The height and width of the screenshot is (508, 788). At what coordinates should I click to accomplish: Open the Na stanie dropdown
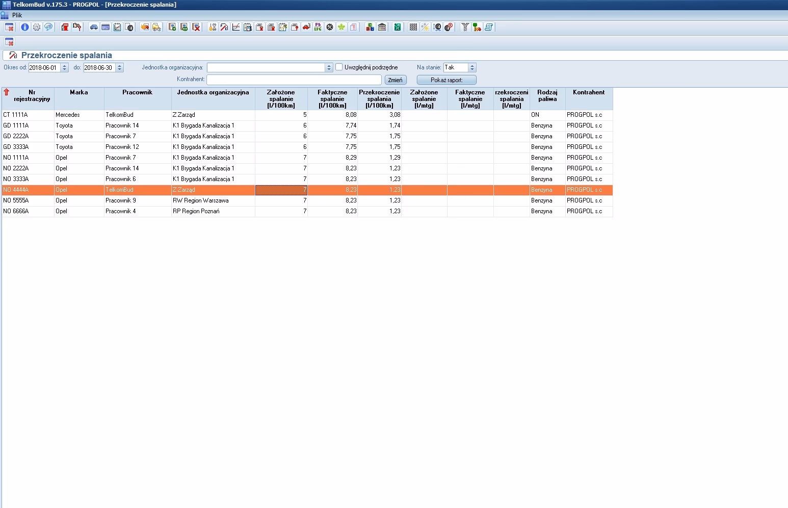pyautogui.click(x=472, y=67)
